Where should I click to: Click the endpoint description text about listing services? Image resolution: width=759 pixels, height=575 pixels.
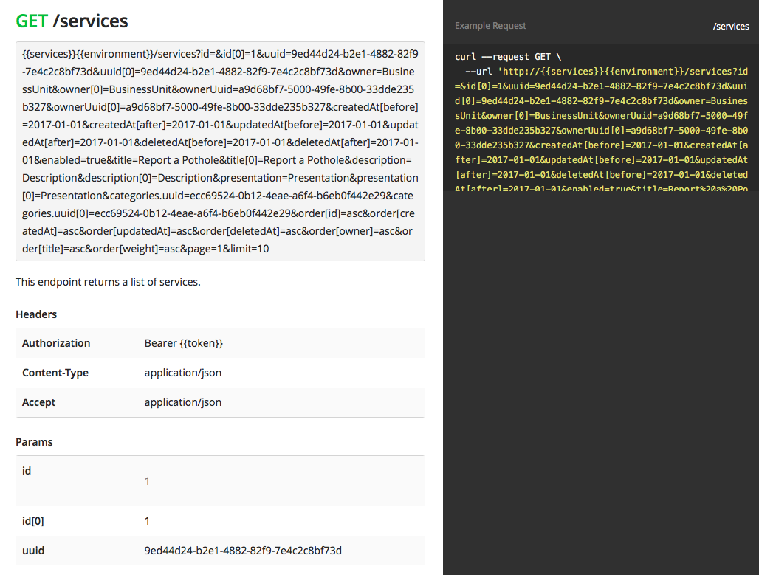(x=109, y=281)
